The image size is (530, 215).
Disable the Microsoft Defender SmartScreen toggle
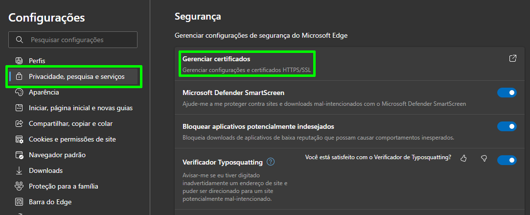tap(507, 92)
